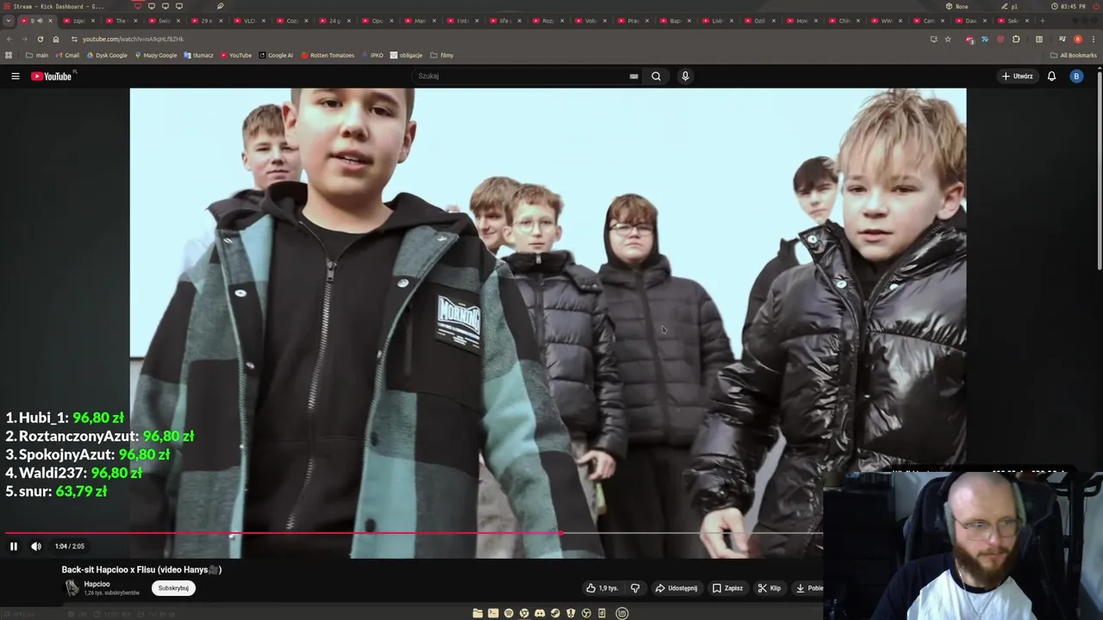Bookmark this page with star icon
Screen dimensions: 1103x620
click(948, 39)
